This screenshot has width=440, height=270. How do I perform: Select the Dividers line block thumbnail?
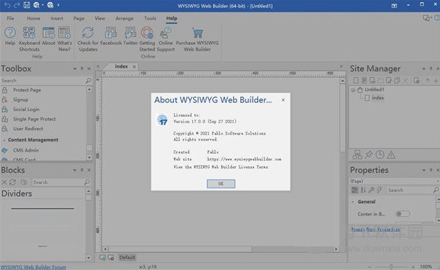coord(42,208)
